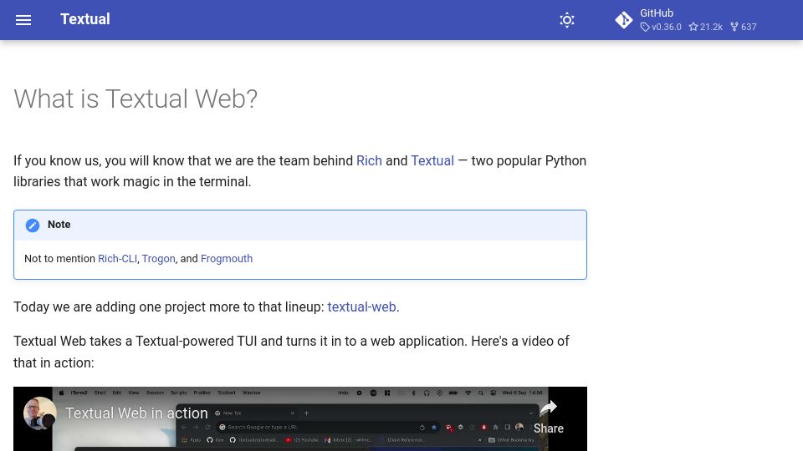Open the Textual library link
Image resolution: width=803 pixels, height=451 pixels.
432,160
